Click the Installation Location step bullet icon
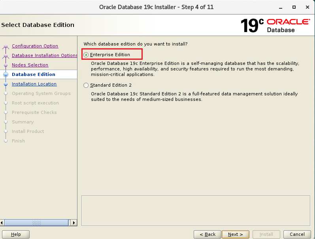Image resolution: width=315 pixels, height=239 pixels. (6, 84)
